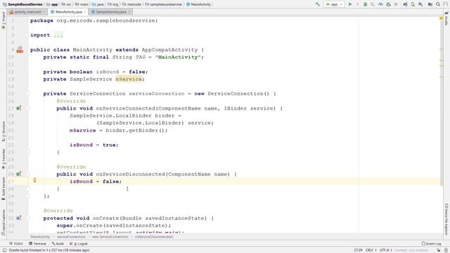Click the highlighted mService field on line 13
The height and width of the screenshot is (253, 450).
[x=129, y=79]
